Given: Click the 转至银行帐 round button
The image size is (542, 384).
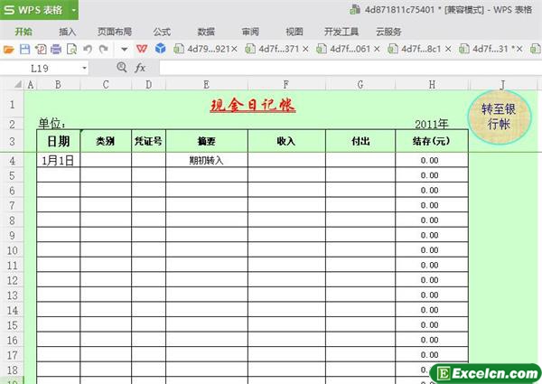Looking at the screenshot, I should point(500,116).
